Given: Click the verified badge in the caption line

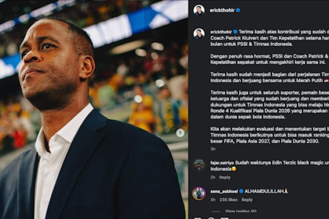Looking at the screenshot, I should [x=235, y=32].
